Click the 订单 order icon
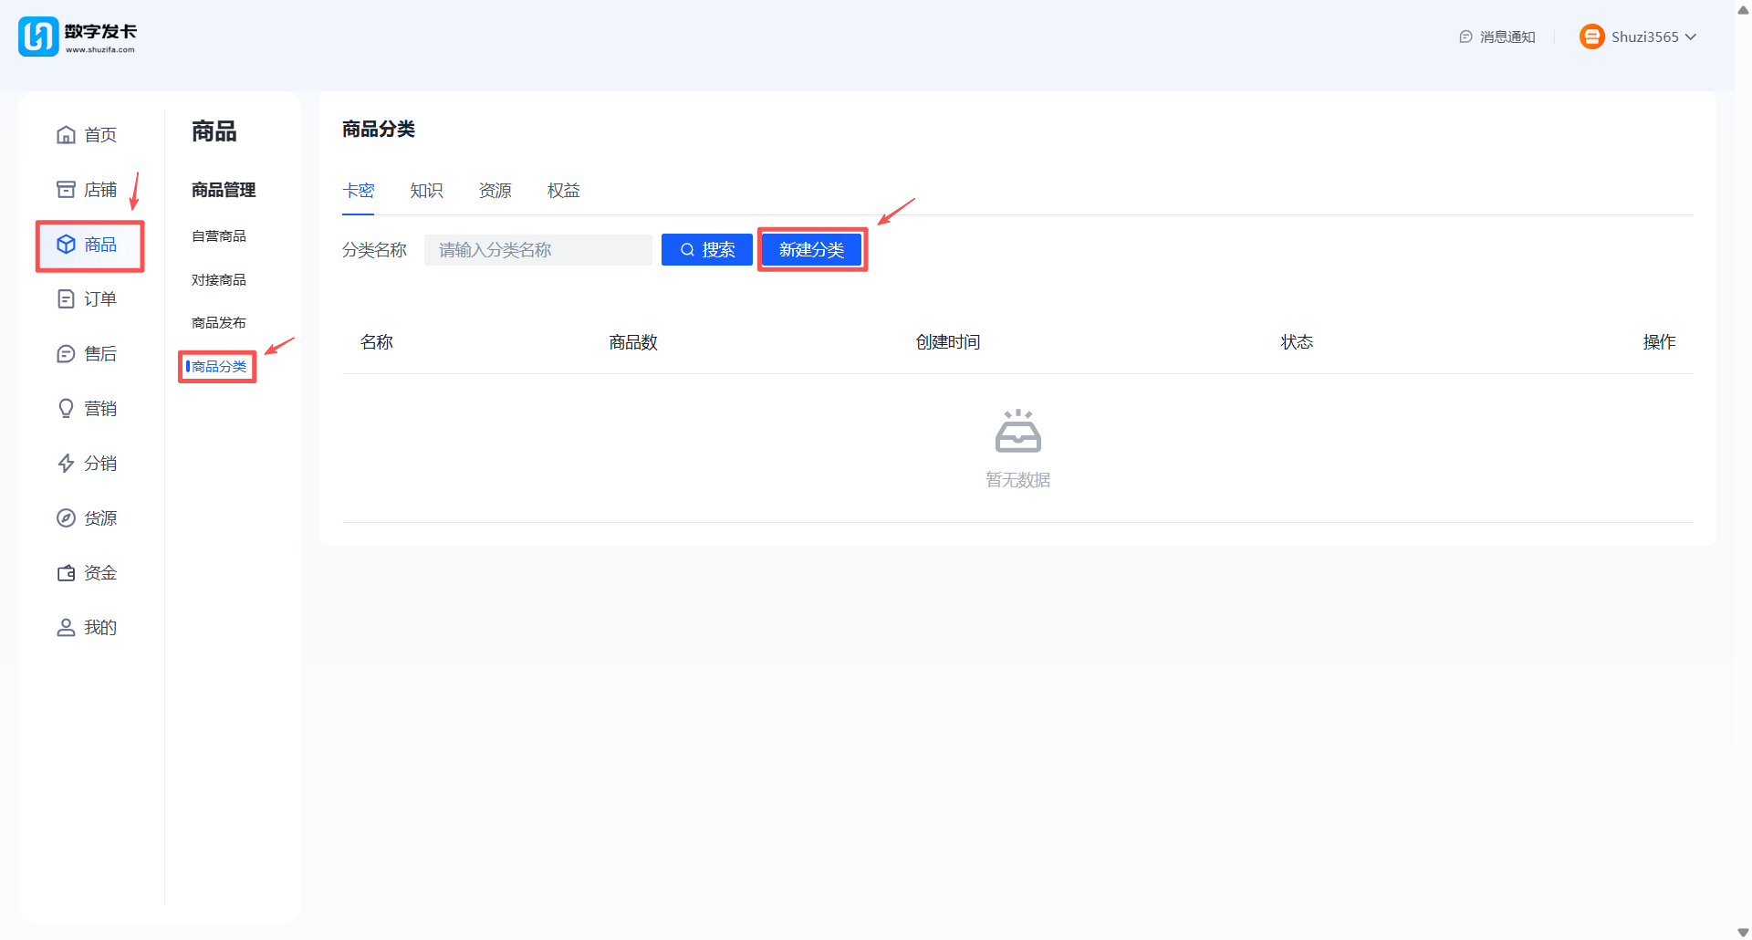 coord(66,299)
